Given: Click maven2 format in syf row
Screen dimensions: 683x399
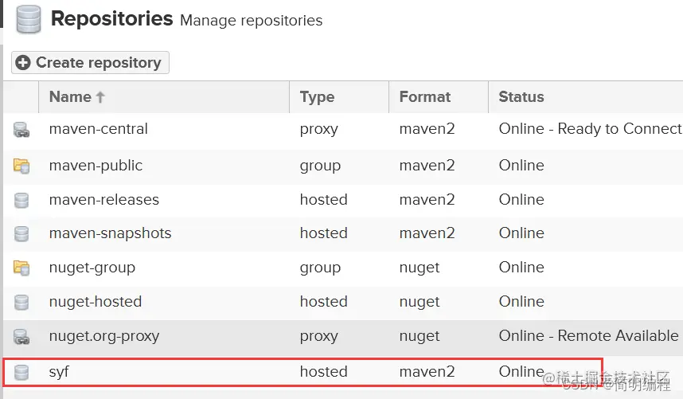Looking at the screenshot, I should pyautogui.click(x=427, y=372).
